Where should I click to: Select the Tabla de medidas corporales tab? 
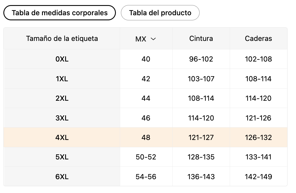(59, 13)
